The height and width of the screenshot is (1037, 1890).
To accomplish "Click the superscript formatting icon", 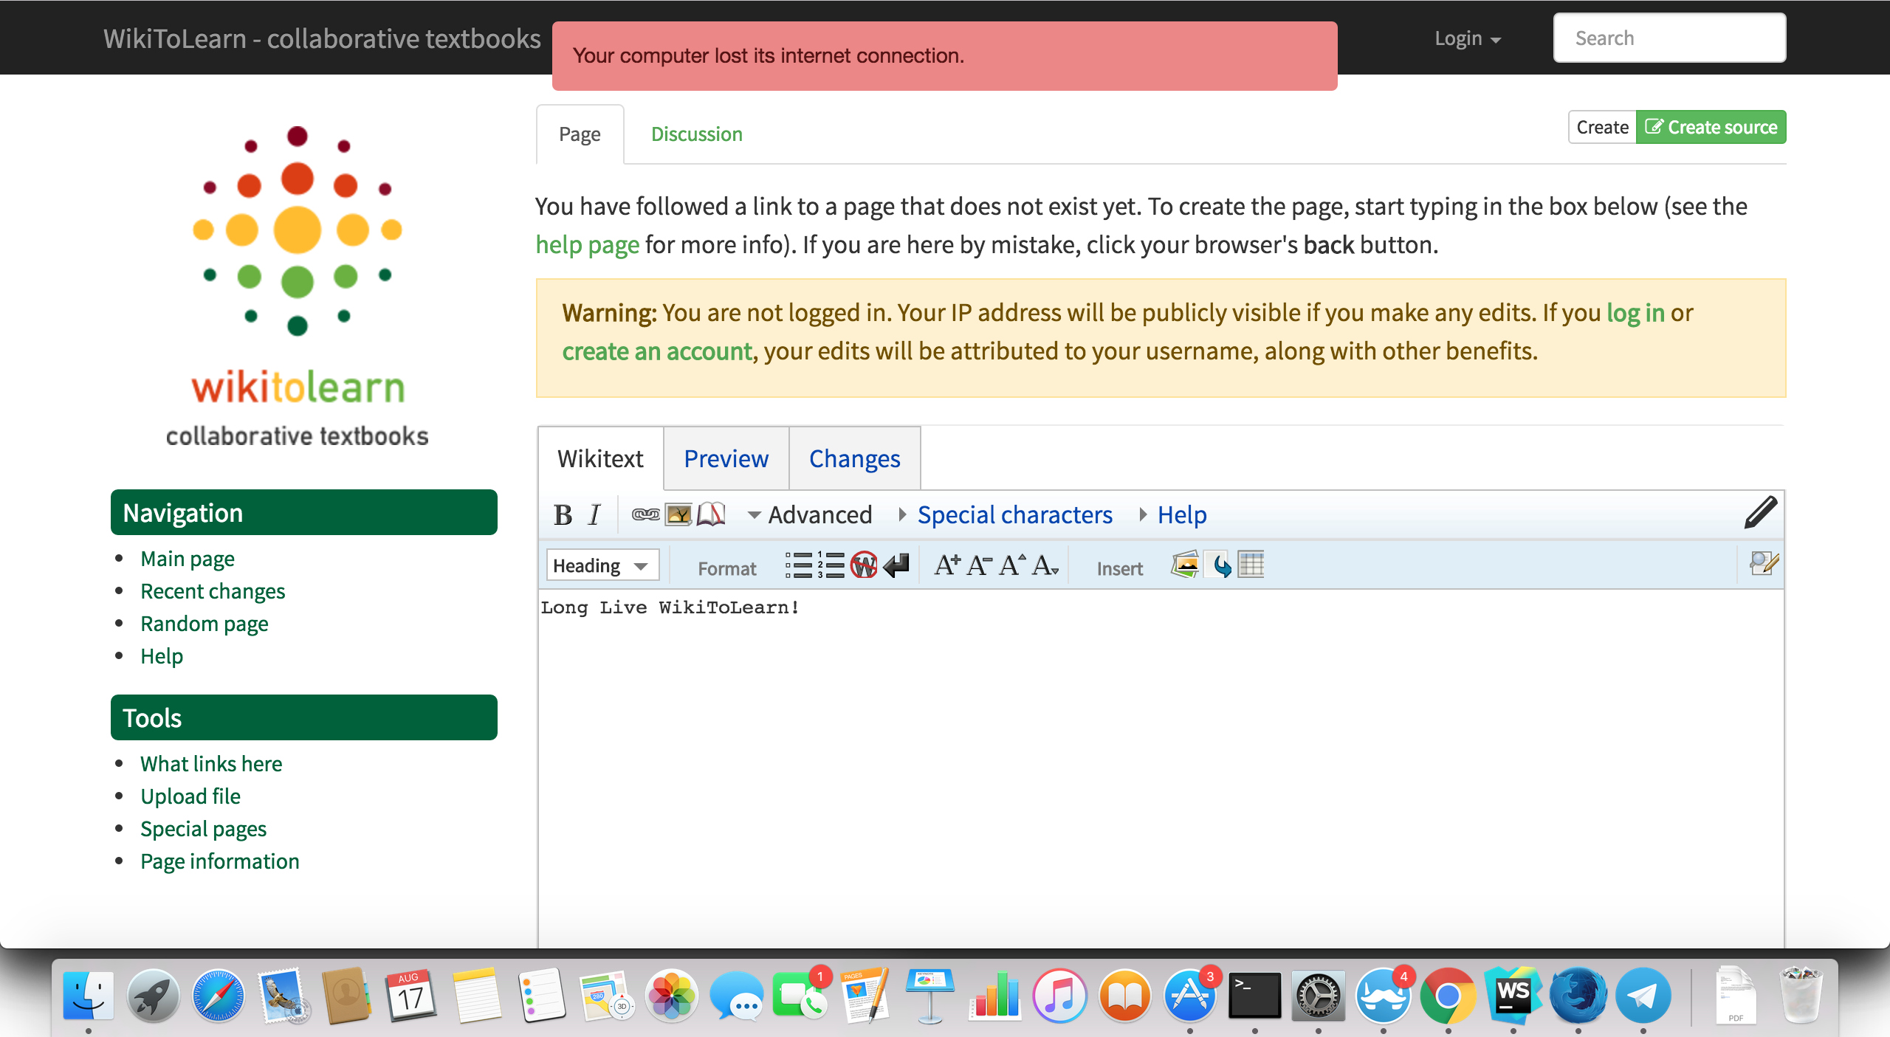I will click(1012, 566).
